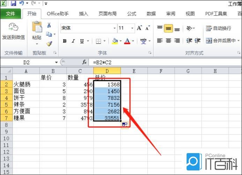Switch to Office助手 tab
This screenshot has width=242, height=175.
pyautogui.click(x=58, y=14)
